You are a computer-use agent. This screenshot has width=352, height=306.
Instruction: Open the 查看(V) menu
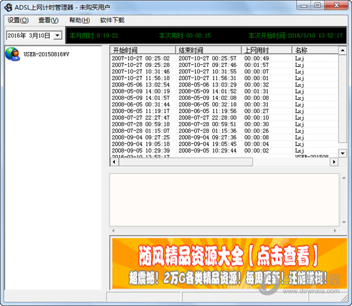pyautogui.click(x=48, y=20)
